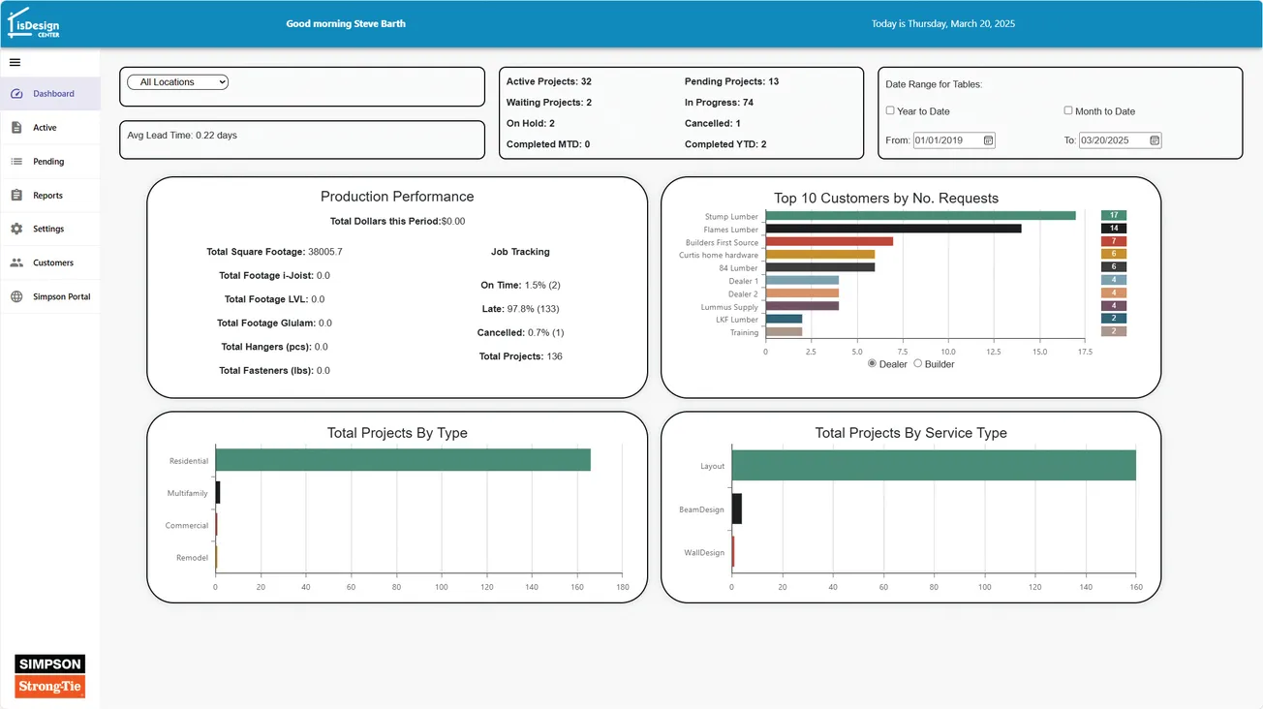Click the Pending list icon in the sidebar
The image size is (1263, 709).
tap(16, 161)
